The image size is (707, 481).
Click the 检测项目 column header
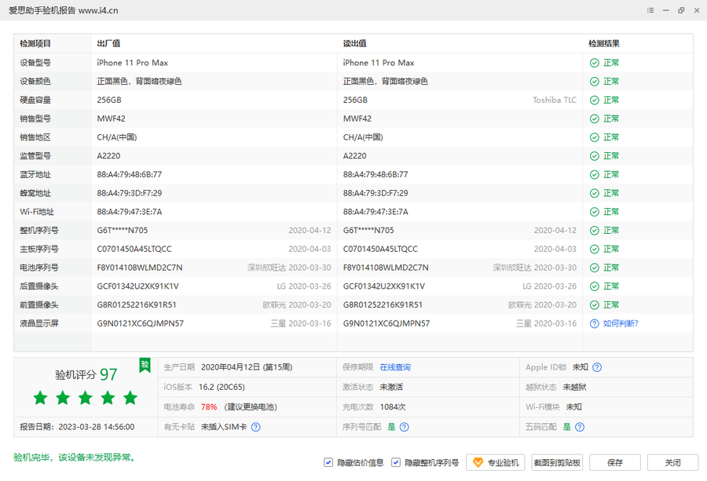35,44
